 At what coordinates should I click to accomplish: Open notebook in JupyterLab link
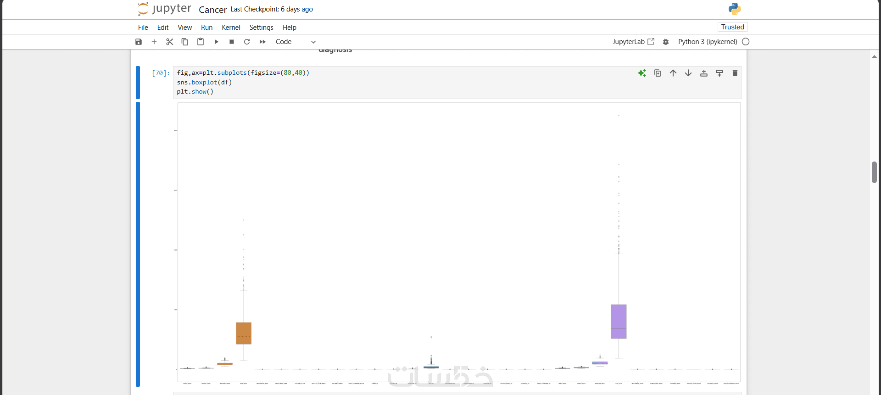(633, 42)
